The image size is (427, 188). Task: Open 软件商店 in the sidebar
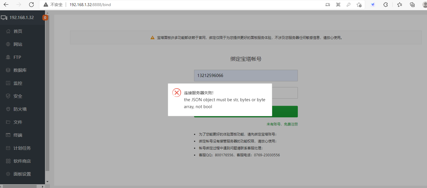point(22,161)
